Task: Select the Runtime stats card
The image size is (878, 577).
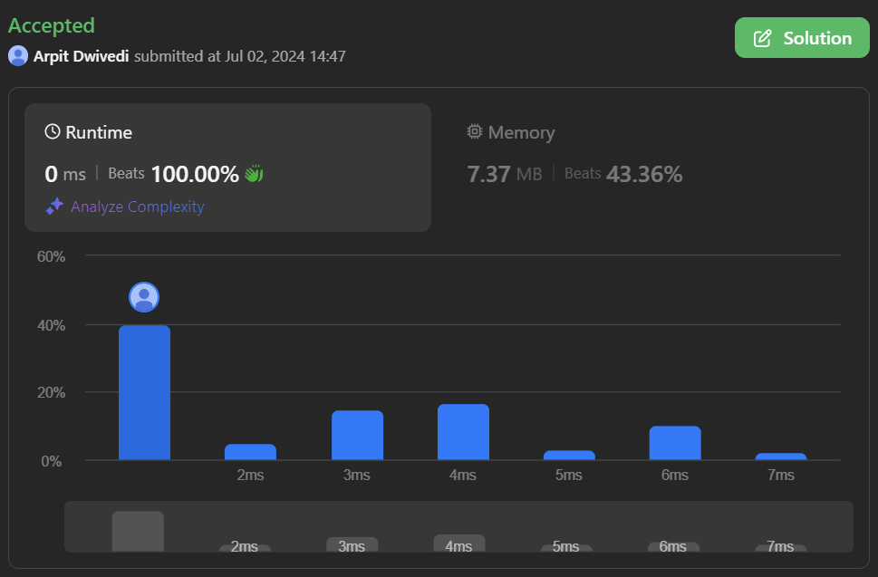Action: [227, 167]
